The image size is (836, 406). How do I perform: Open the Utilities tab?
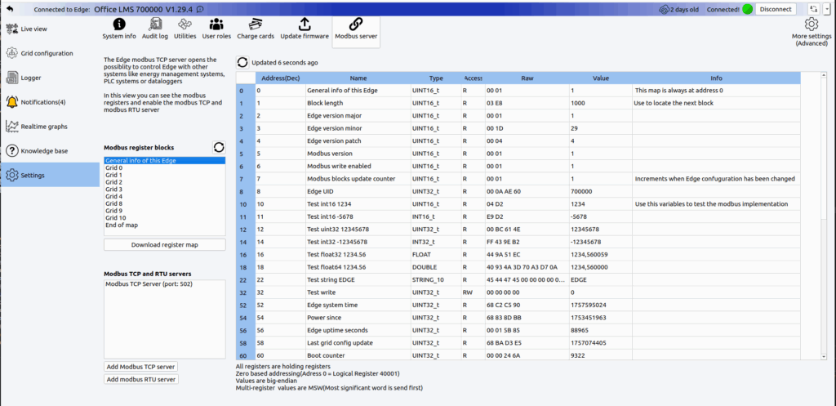click(x=185, y=29)
